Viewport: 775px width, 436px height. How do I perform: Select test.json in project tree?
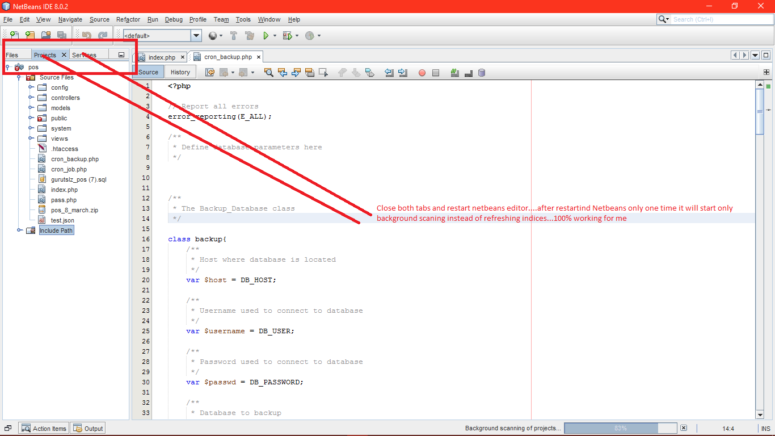coord(62,220)
